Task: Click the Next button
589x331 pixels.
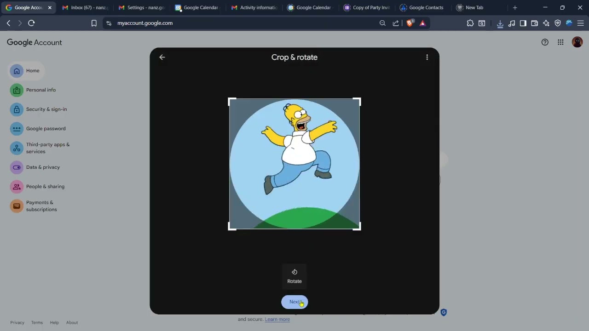Action: pos(294,302)
